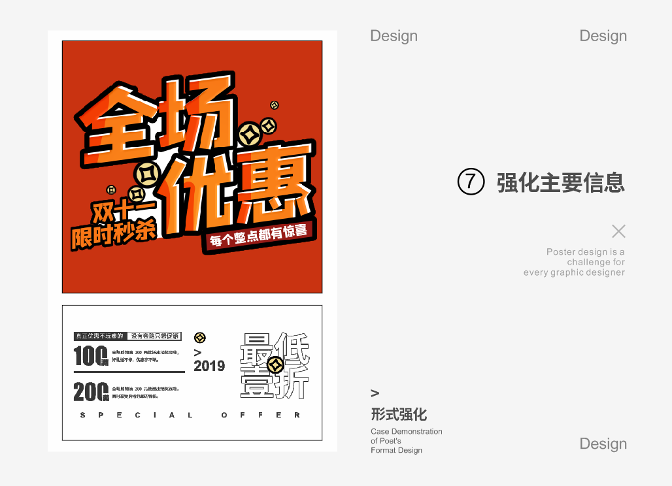Click the arrow chevron above 形式强化
The width and height of the screenshot is (672, 486).
pyautogui.click(x=375, y=393)
